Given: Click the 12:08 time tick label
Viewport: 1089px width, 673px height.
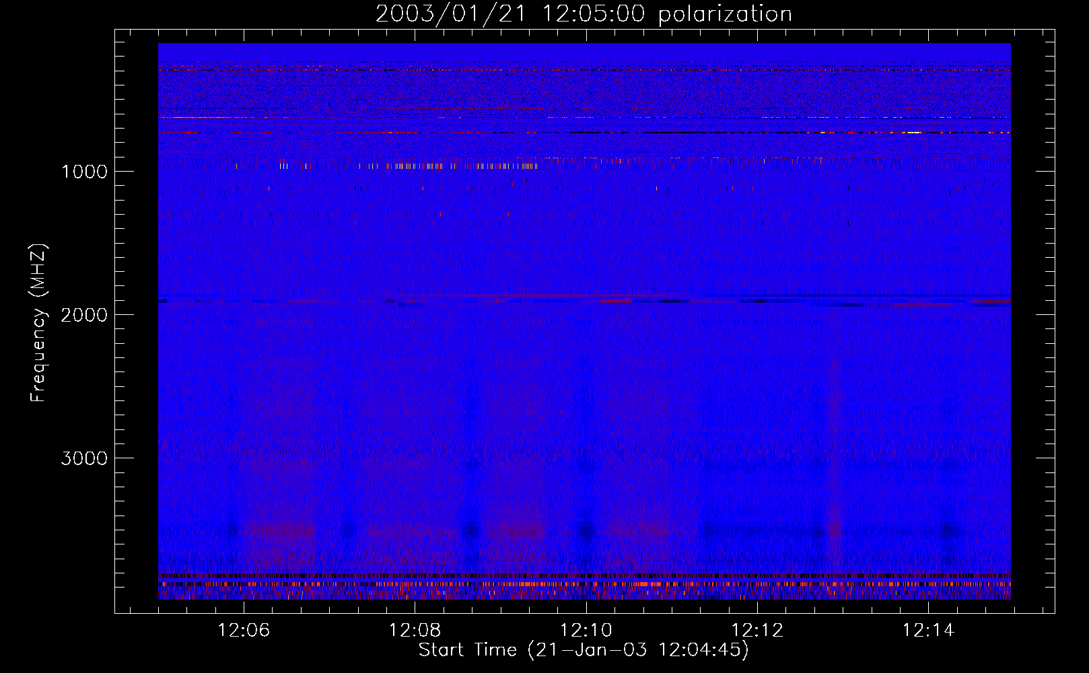Looking at the screenshot, I should click(x=415, y=631).
